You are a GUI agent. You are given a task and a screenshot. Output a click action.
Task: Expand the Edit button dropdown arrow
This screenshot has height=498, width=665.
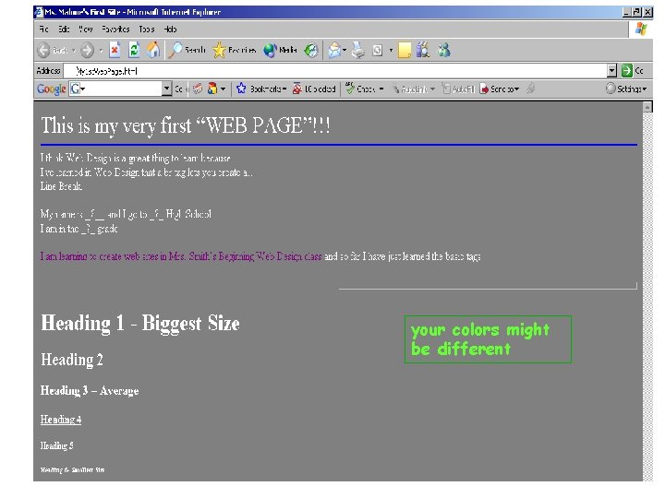pos(391,51)
